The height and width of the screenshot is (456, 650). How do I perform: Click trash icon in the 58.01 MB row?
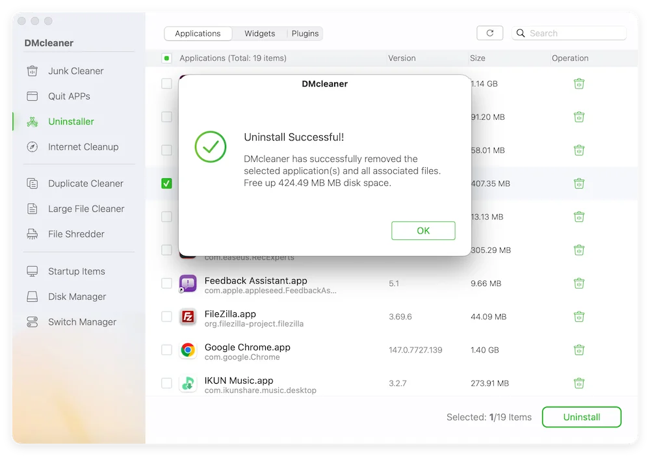click(x=578, y=150)
